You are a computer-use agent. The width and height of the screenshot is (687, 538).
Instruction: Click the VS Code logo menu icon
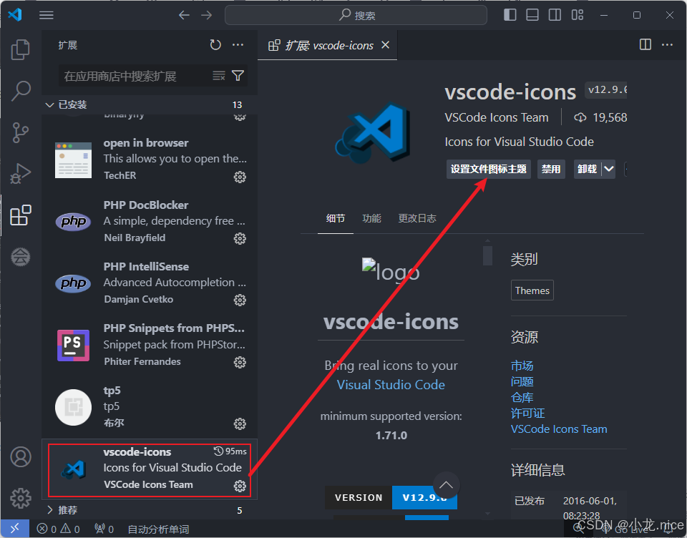click(x=15, y=15)
